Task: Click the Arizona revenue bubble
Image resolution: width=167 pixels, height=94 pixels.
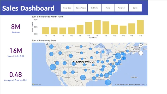Action: pyautogui.click(x=64, y=72)
